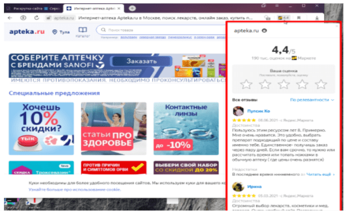Close the Интернет-аптека Apteka tab

pyautogui.click(x=119, y=9)
